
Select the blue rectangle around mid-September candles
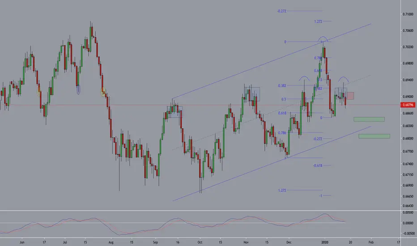(175, 112)
